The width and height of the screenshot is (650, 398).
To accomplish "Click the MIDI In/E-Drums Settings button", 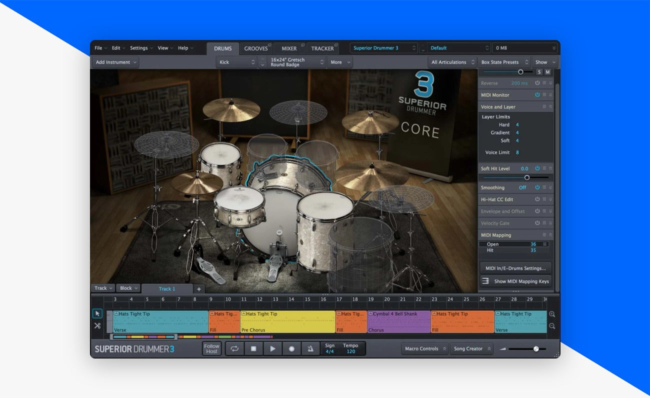I will click(x=515, y=268).
